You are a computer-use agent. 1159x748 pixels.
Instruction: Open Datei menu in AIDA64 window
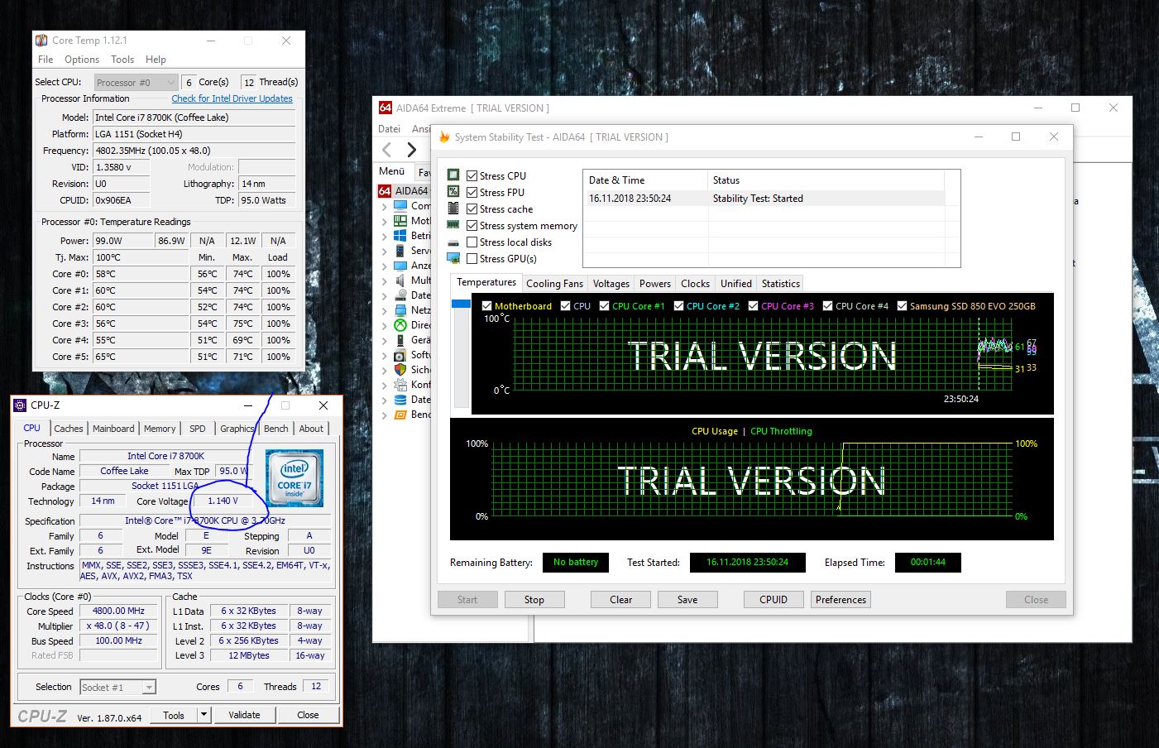point(389,129)
